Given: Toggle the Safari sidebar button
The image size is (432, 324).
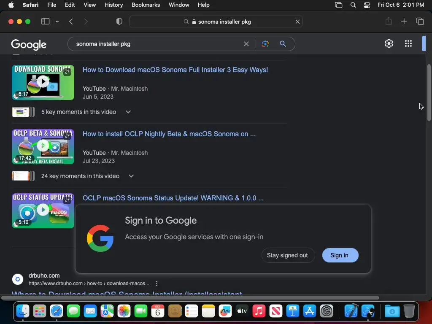Looking at the screenshot, I should [x=45, y=22].
